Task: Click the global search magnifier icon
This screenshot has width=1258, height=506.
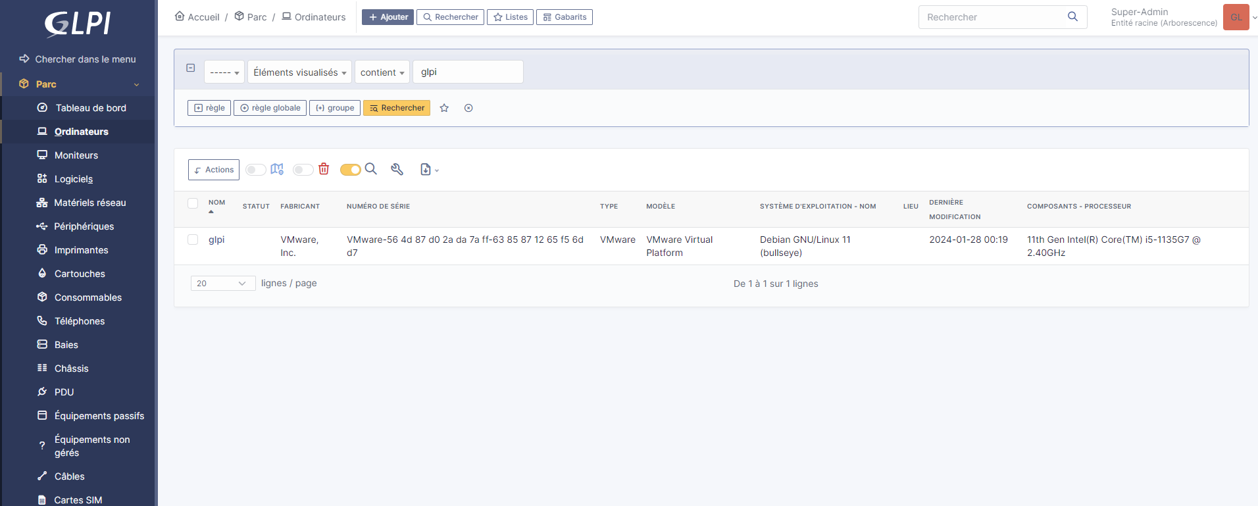Action: click(x=1072, y=16)
